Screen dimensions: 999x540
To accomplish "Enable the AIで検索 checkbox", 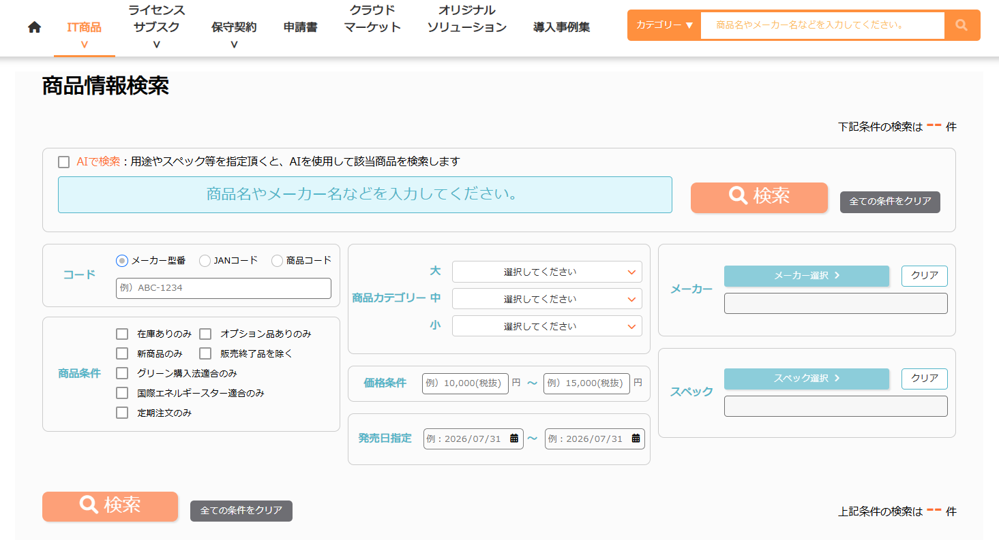I will tap(64, 162).
